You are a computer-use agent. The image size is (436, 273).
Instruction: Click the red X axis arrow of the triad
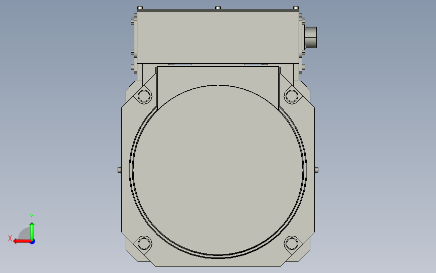point(22,241)
